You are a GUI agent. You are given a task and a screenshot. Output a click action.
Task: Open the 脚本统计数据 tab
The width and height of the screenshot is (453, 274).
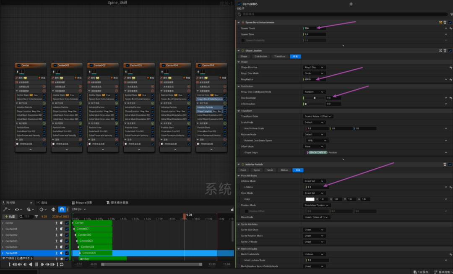(117, 203)
